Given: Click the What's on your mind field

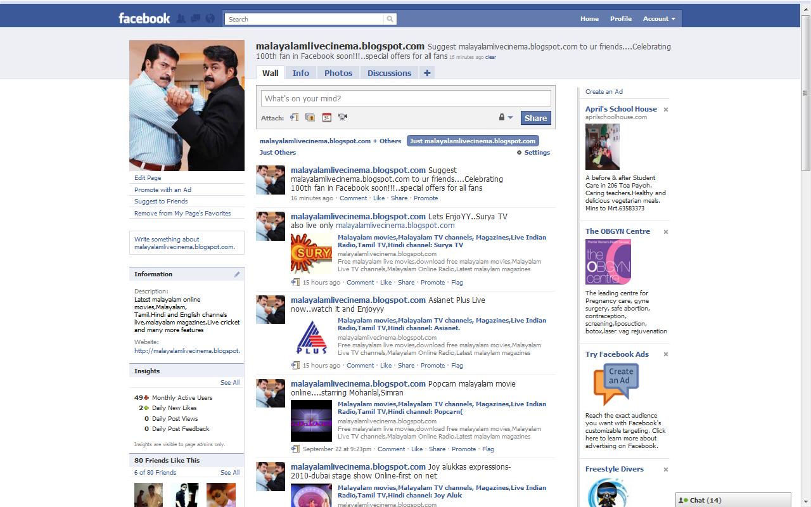Looking at the screenshot, I should 405,98.
